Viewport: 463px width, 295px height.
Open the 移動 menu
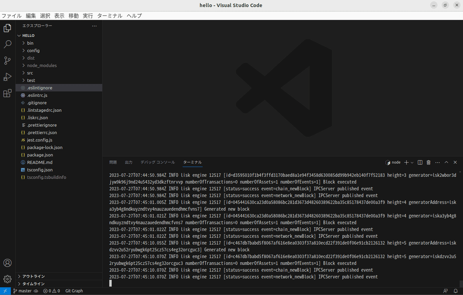(74, 16)
